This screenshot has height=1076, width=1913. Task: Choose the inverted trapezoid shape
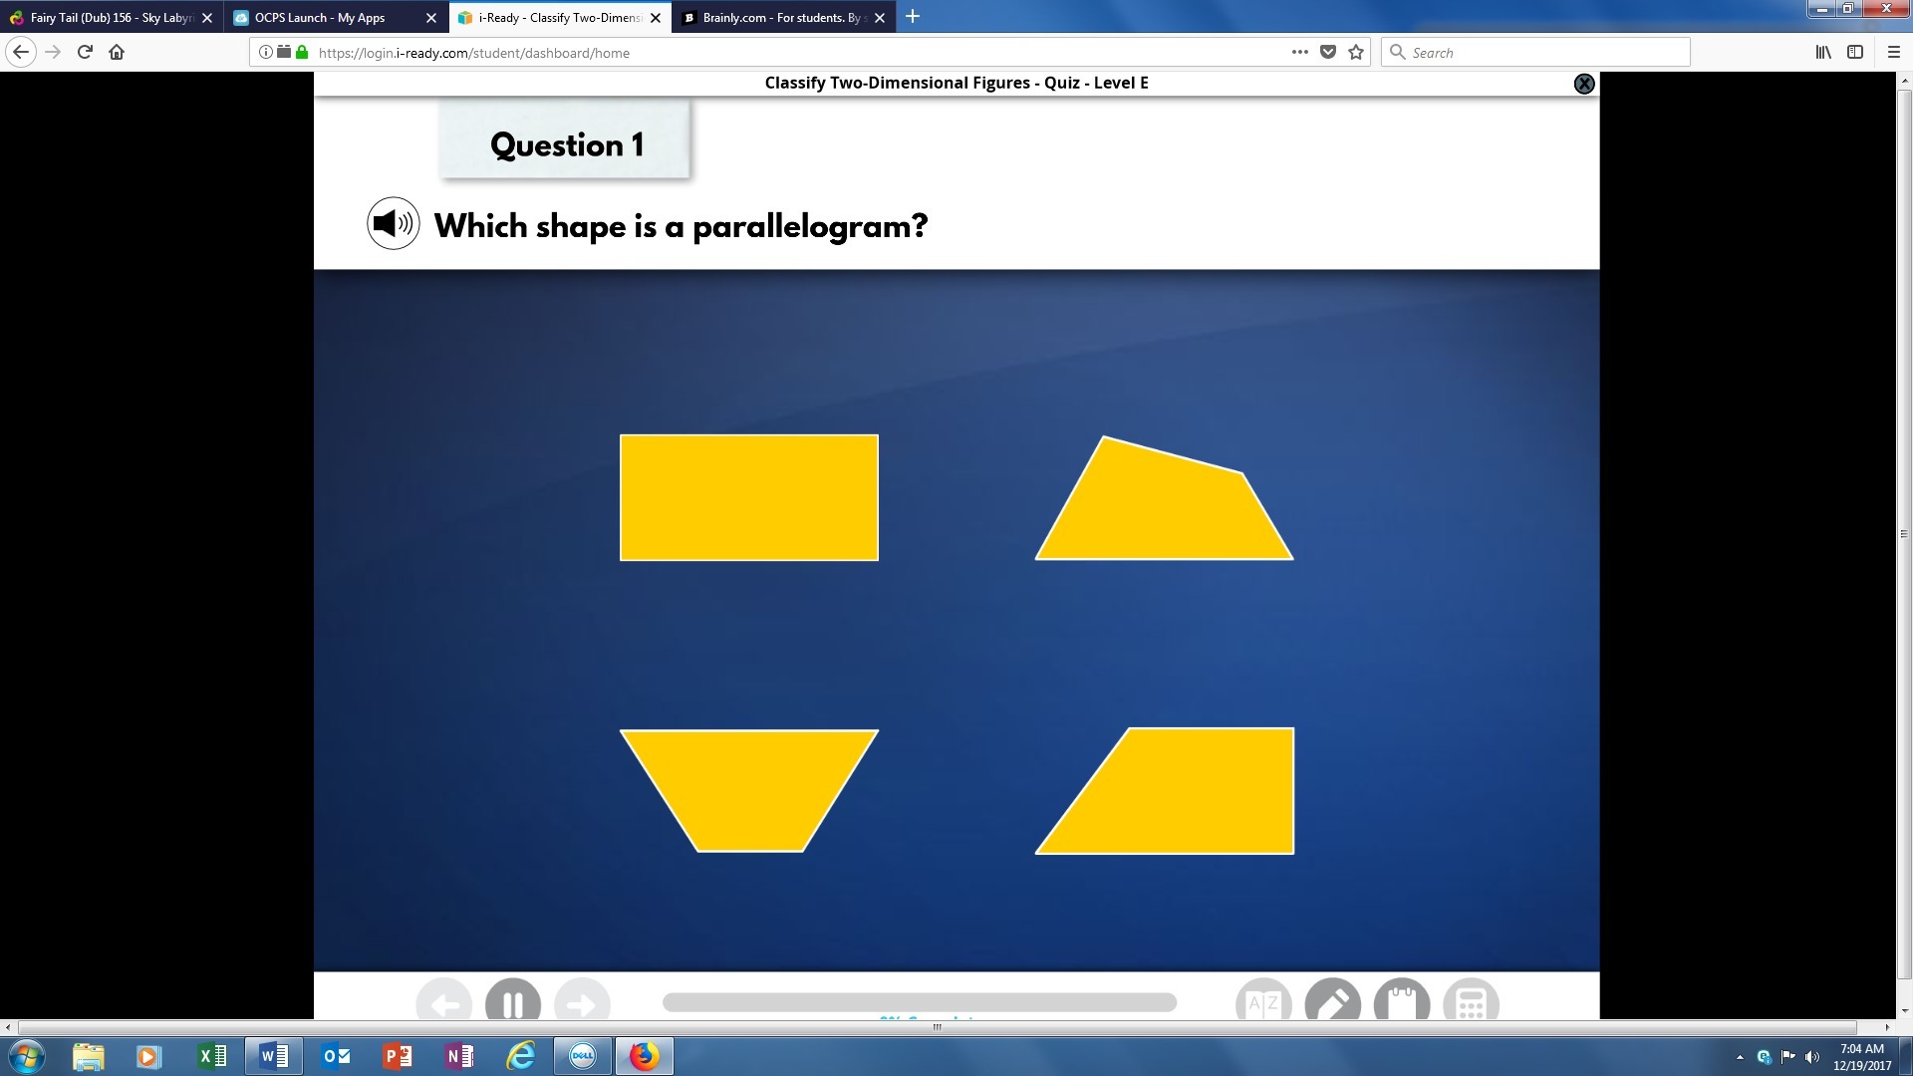[748, 787]
